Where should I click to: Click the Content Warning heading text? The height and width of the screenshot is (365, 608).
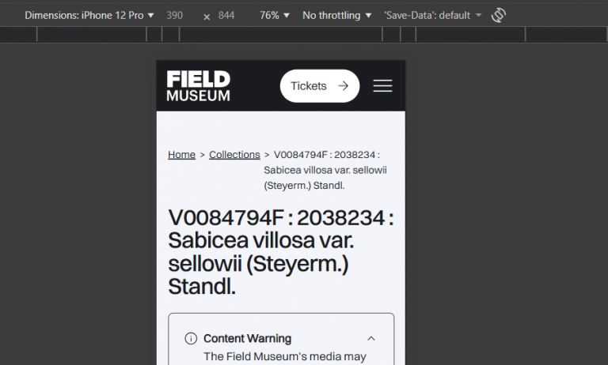point(247,338)
